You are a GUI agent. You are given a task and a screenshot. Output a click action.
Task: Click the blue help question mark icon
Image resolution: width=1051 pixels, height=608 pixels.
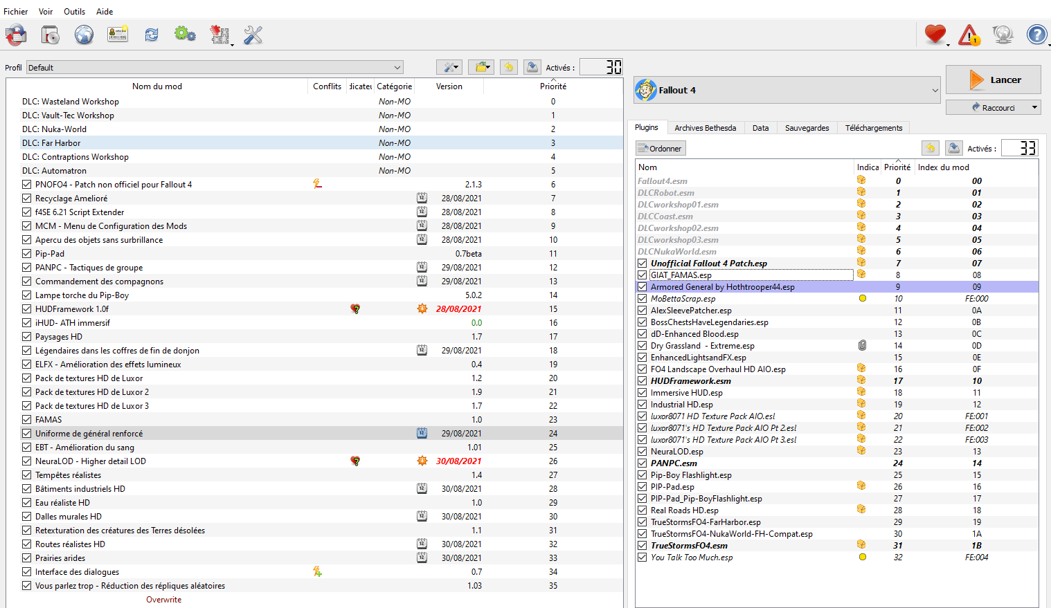tap(1036, 35)
